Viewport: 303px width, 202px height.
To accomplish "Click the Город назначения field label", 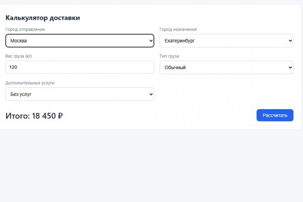I will 178,29.
